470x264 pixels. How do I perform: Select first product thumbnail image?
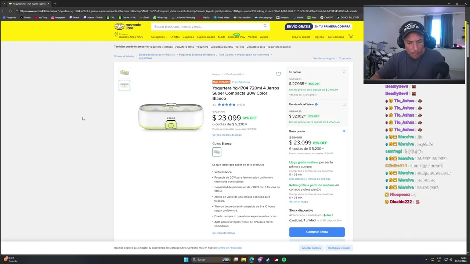pyautogui.click(x=124, y=72)
